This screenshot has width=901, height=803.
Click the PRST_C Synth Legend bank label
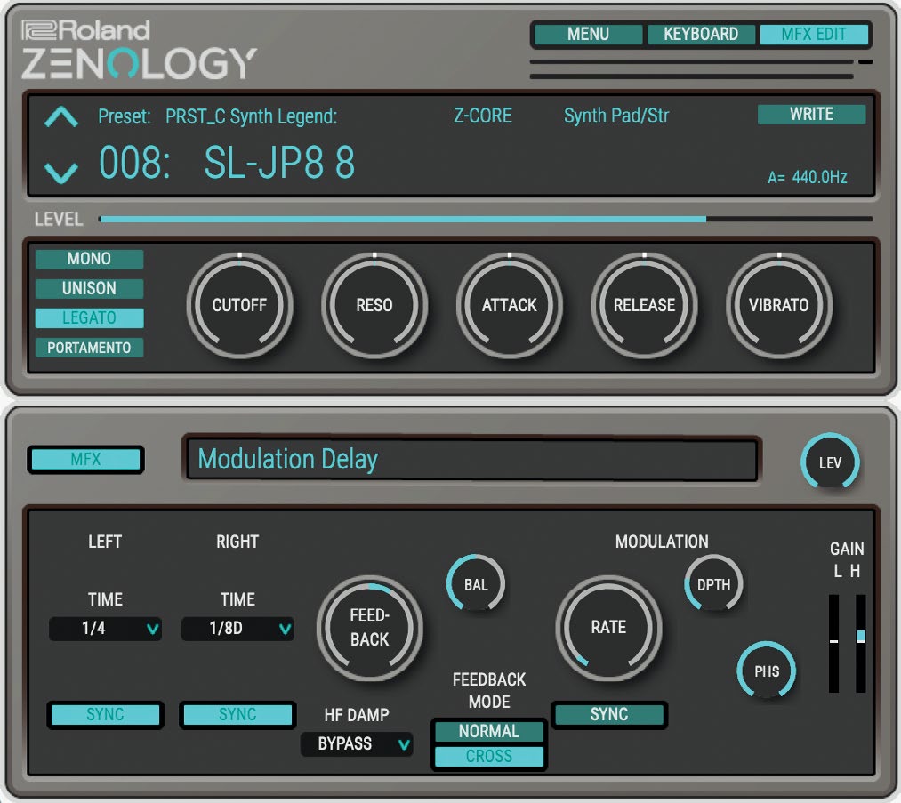tap(251, 116)
